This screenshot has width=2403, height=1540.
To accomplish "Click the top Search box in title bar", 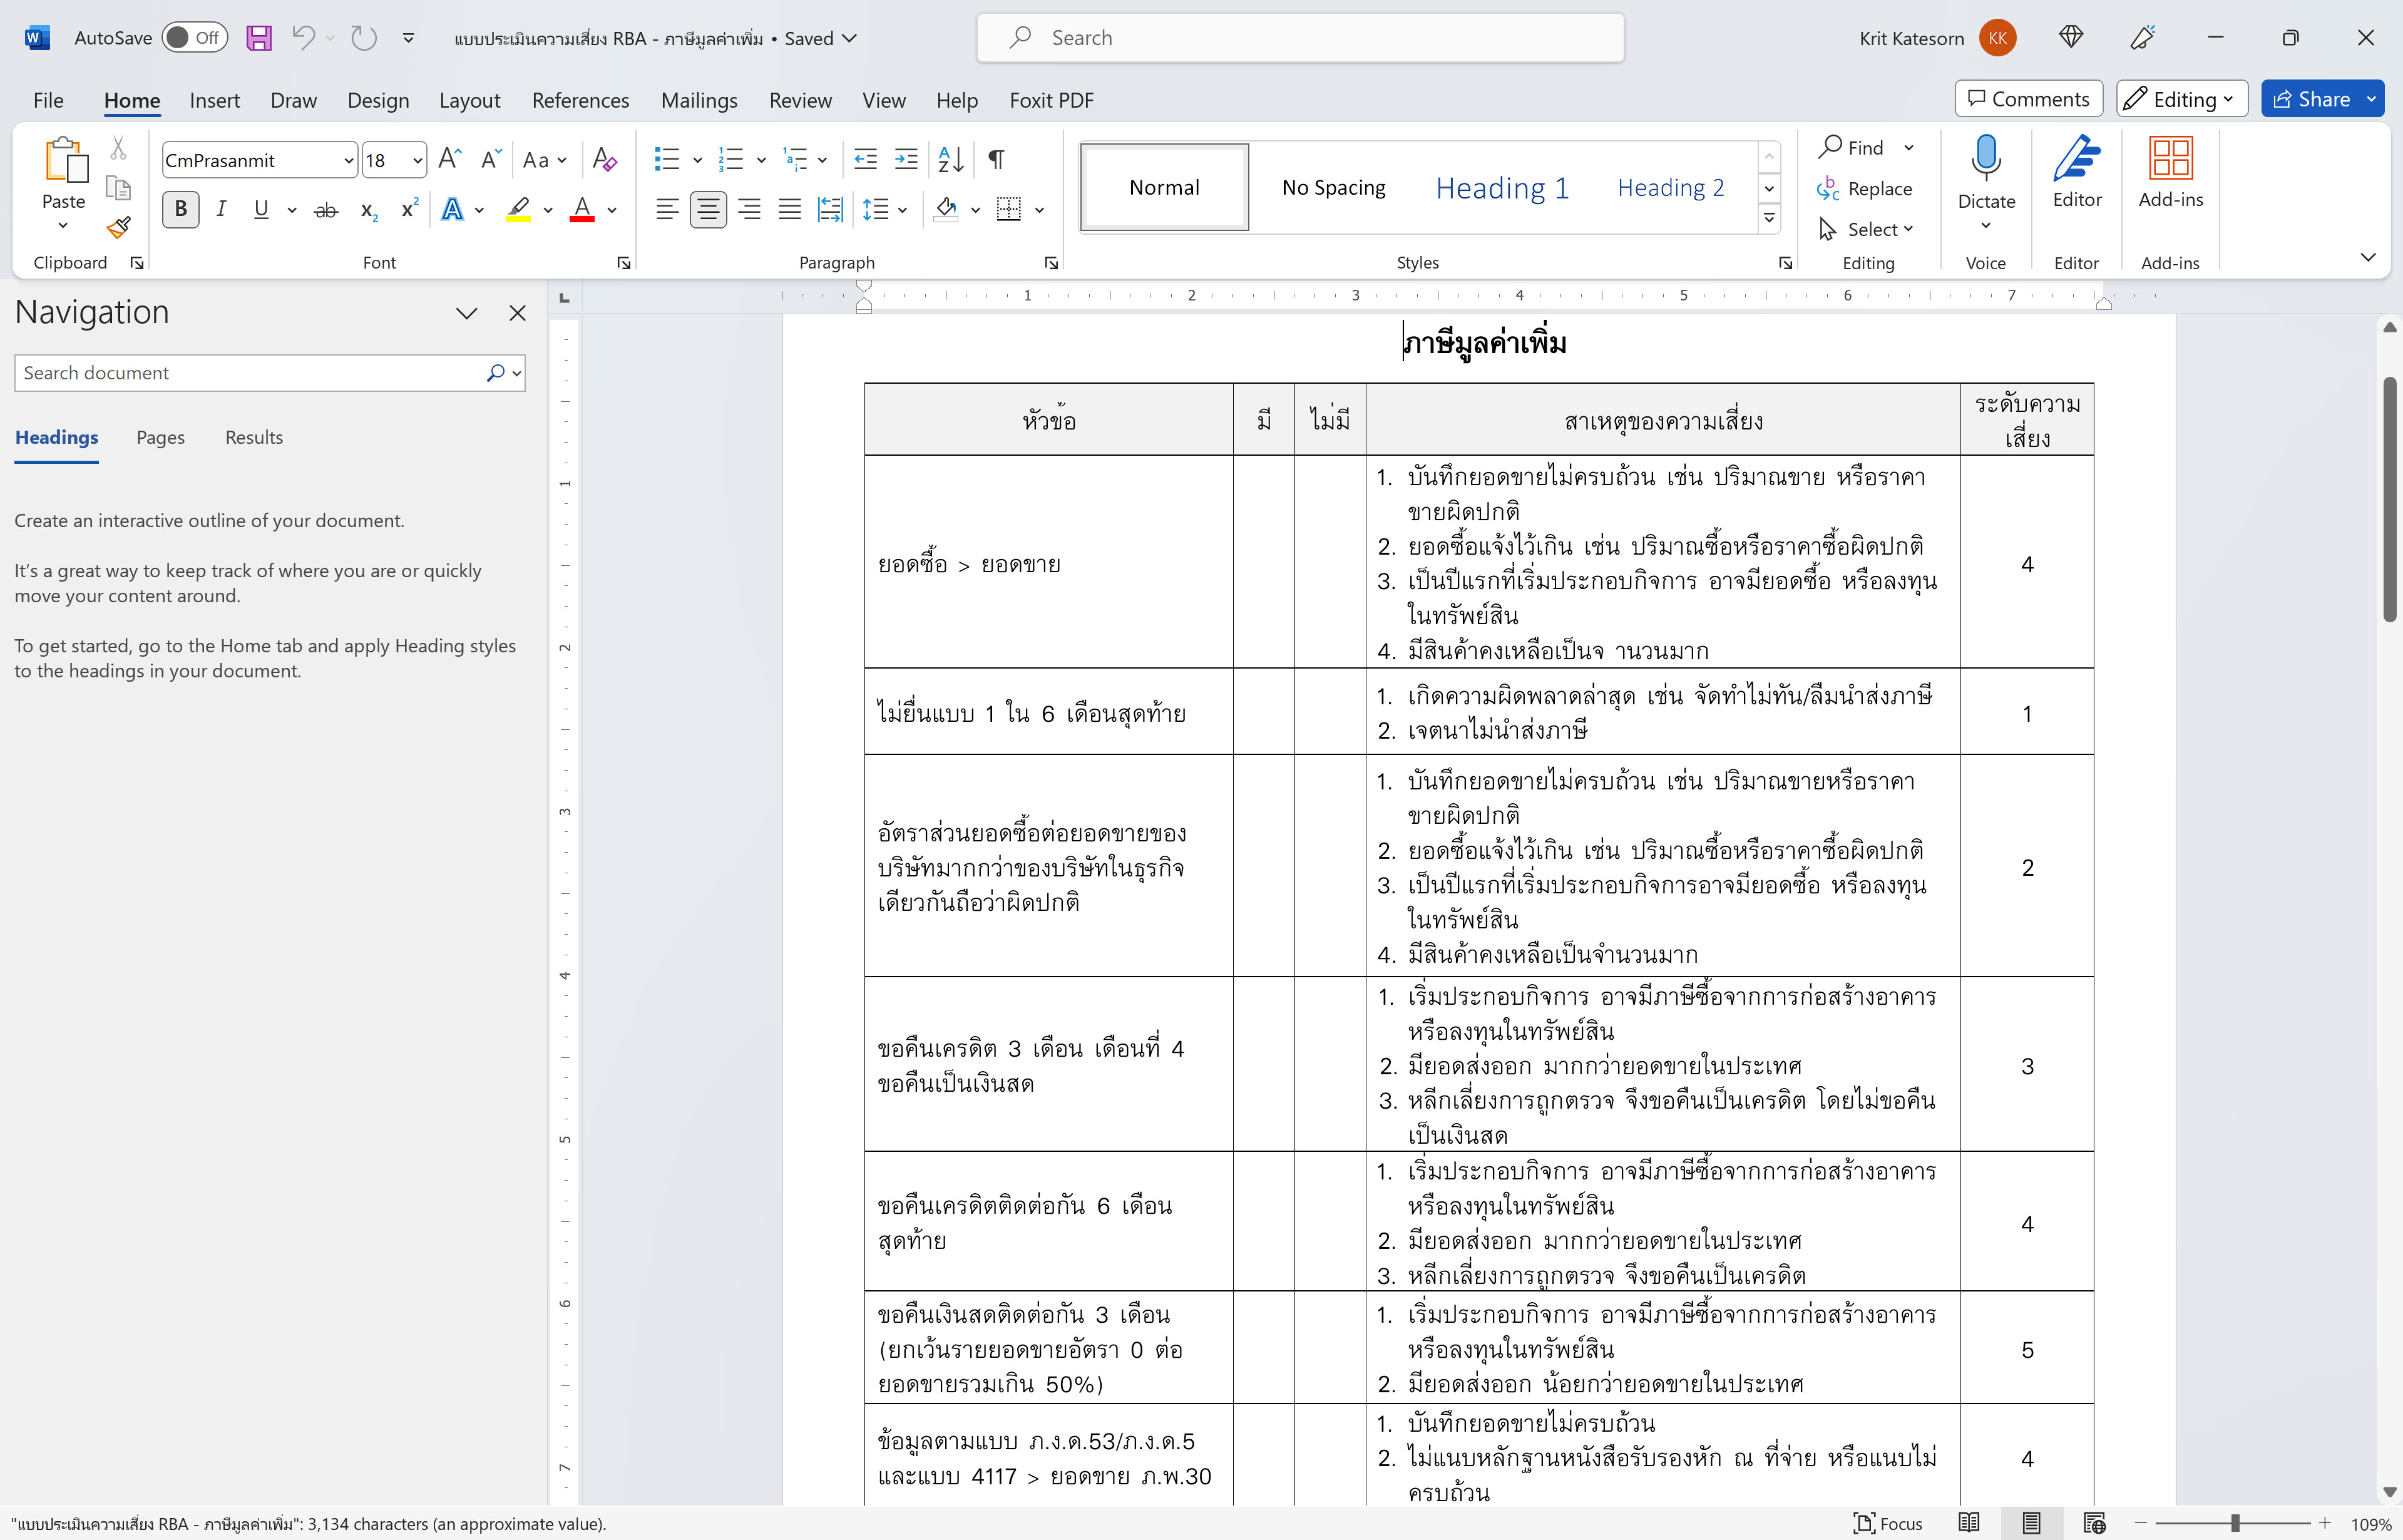I will (x=1299, y=38).
